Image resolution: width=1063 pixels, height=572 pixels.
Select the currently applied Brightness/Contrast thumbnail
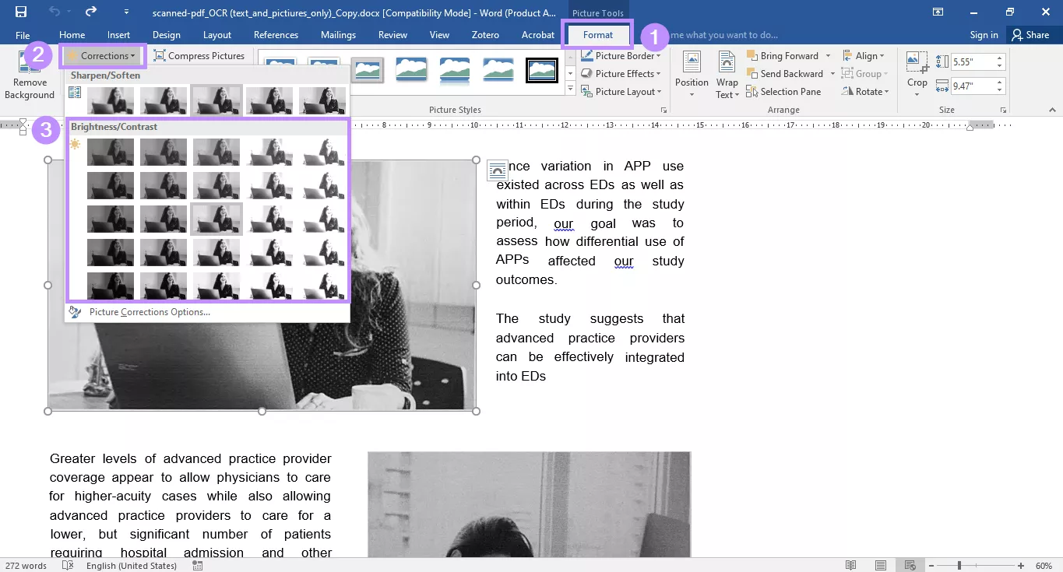216,219
